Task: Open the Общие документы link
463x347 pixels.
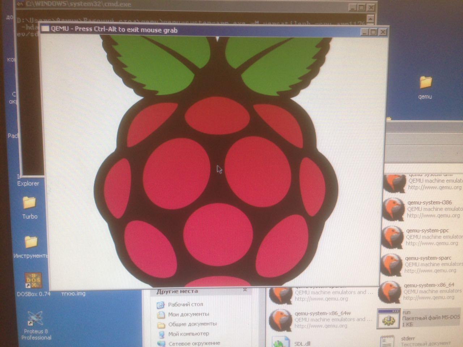Action: pyautogui.click(x=193, y=324)
